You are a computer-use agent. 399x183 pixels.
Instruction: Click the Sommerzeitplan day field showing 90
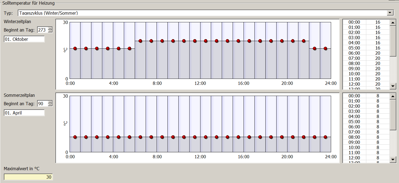[x=43, y=104]
